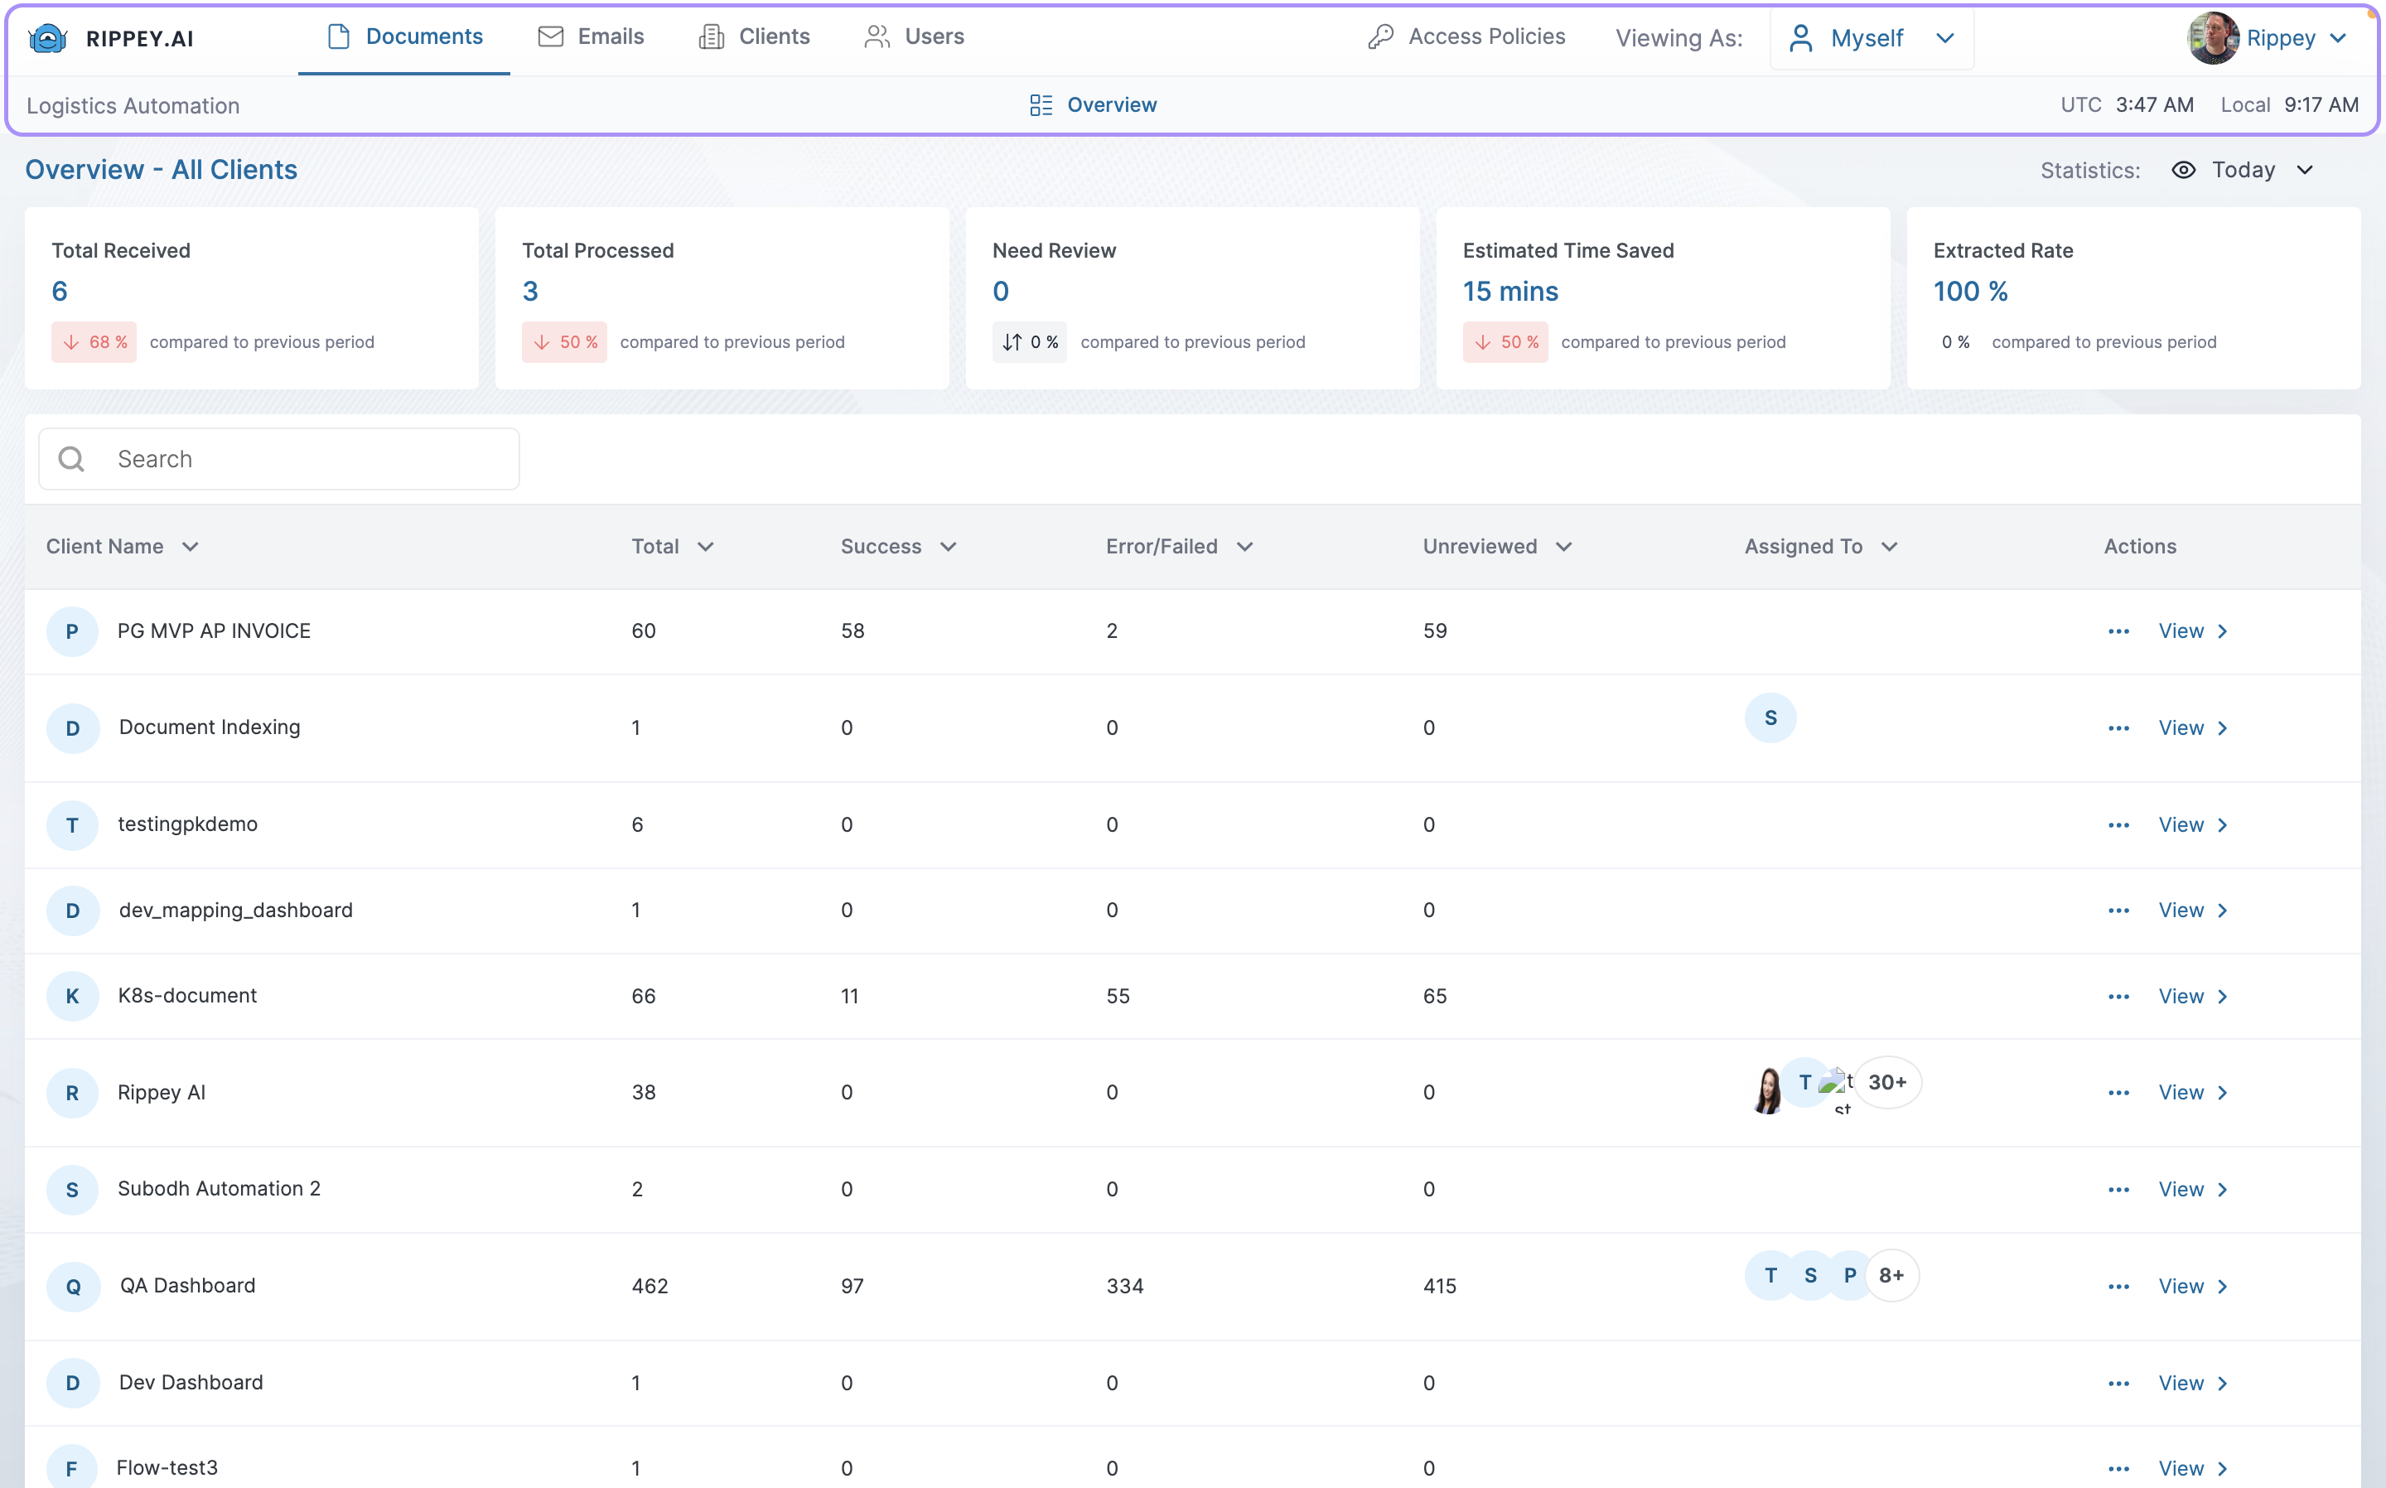Click the Rippey profile photo
The height and width of the screenshot is (1488, 2386).
(x=2213, y=38)
